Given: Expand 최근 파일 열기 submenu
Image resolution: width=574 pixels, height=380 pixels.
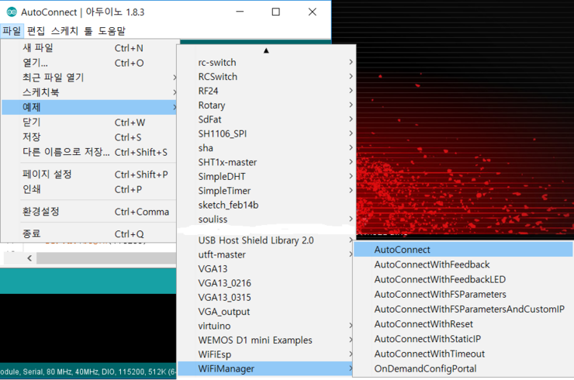Looking at the screenshot, I should coord(89,78).
